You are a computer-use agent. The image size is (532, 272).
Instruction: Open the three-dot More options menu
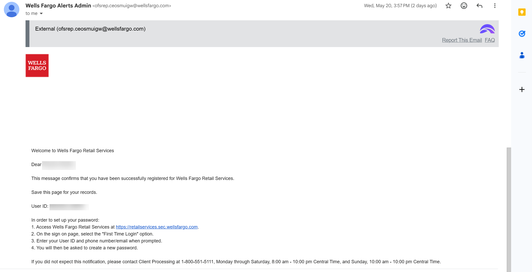pos(495,6)
